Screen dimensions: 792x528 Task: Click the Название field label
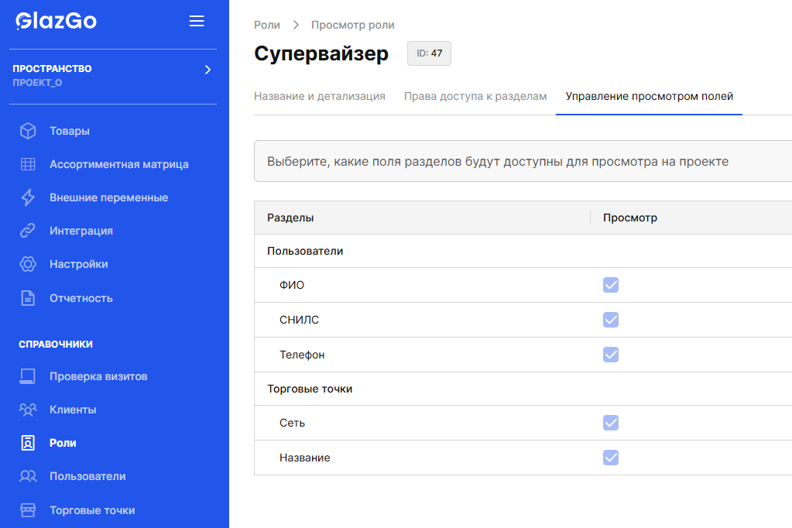[304, 458]
